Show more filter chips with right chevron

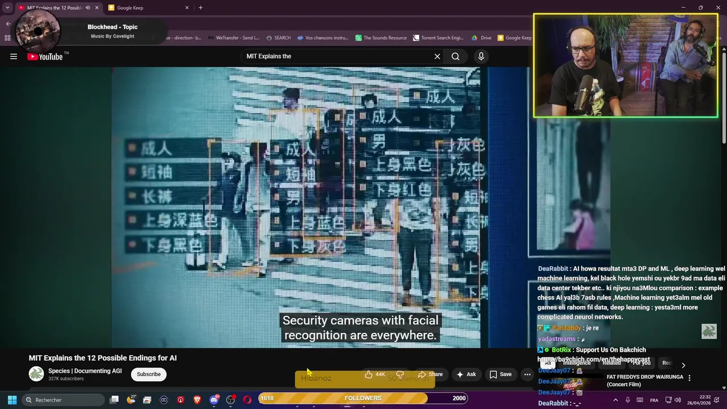683,365
